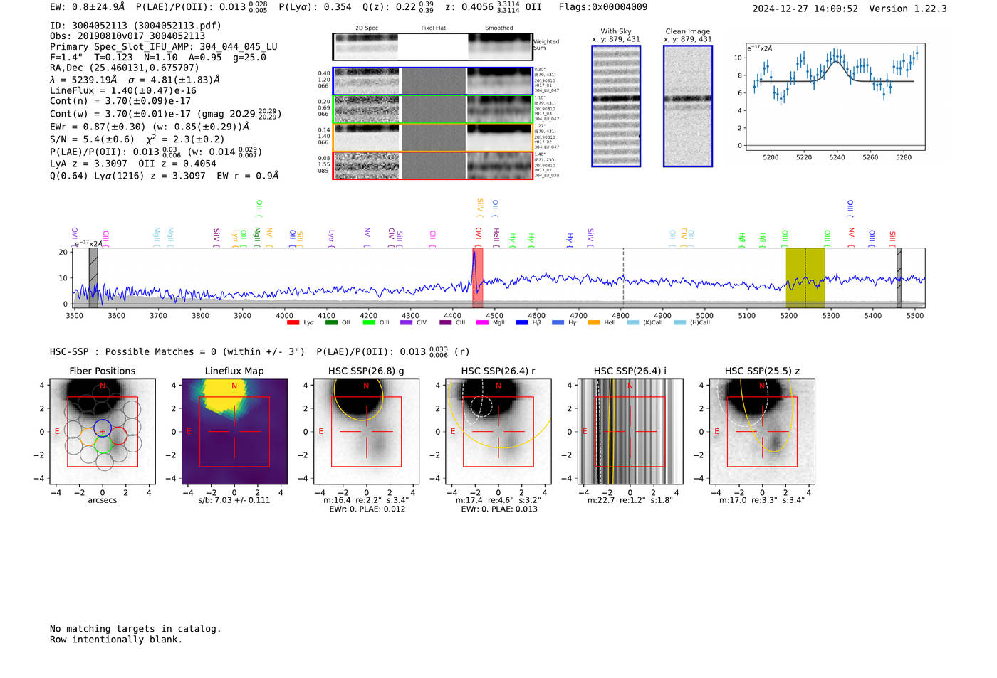This screenshot has width=997, height=678.
Task: Open the HSC SSP(26.4) i cutout
Action: click(630, 431)
